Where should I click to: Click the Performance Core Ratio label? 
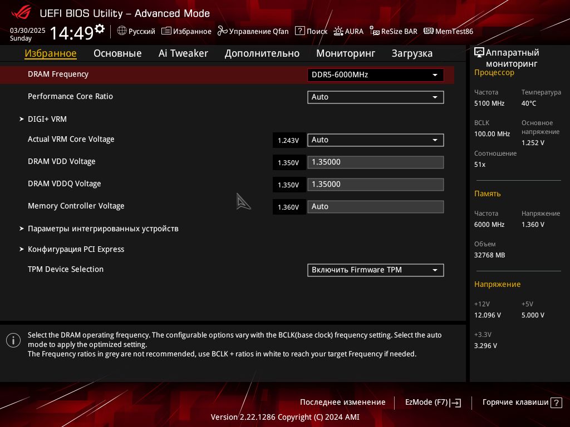pos(70,96)
